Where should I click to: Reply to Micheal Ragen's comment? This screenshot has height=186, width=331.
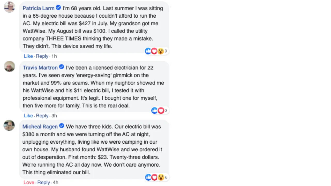click(x=43, y=182)
